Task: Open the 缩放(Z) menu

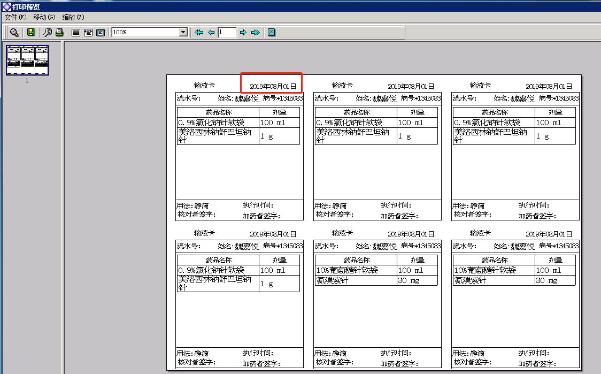Action: pyautogui.click(x=73, y=17)
